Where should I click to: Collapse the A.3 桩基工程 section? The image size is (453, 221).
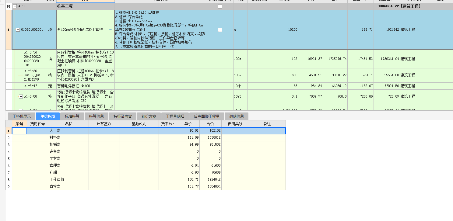[15, 6]
